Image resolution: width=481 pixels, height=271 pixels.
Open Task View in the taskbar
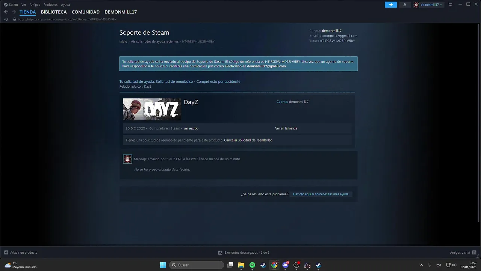pyautogui.click(x=230, y=265)
